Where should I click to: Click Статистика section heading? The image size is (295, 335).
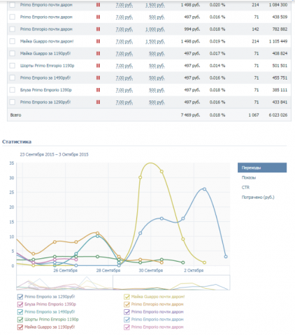click(17, 142)
